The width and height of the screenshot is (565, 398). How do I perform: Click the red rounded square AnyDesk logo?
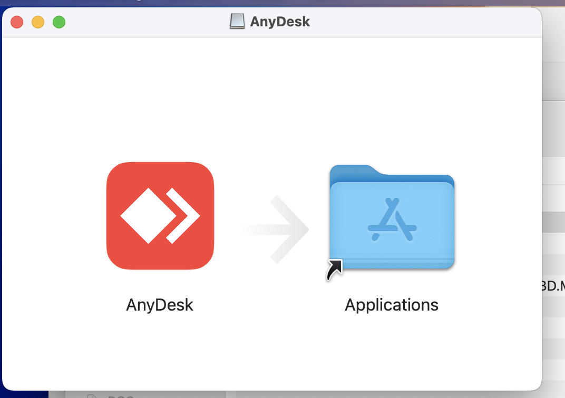[x=160, y=215]
